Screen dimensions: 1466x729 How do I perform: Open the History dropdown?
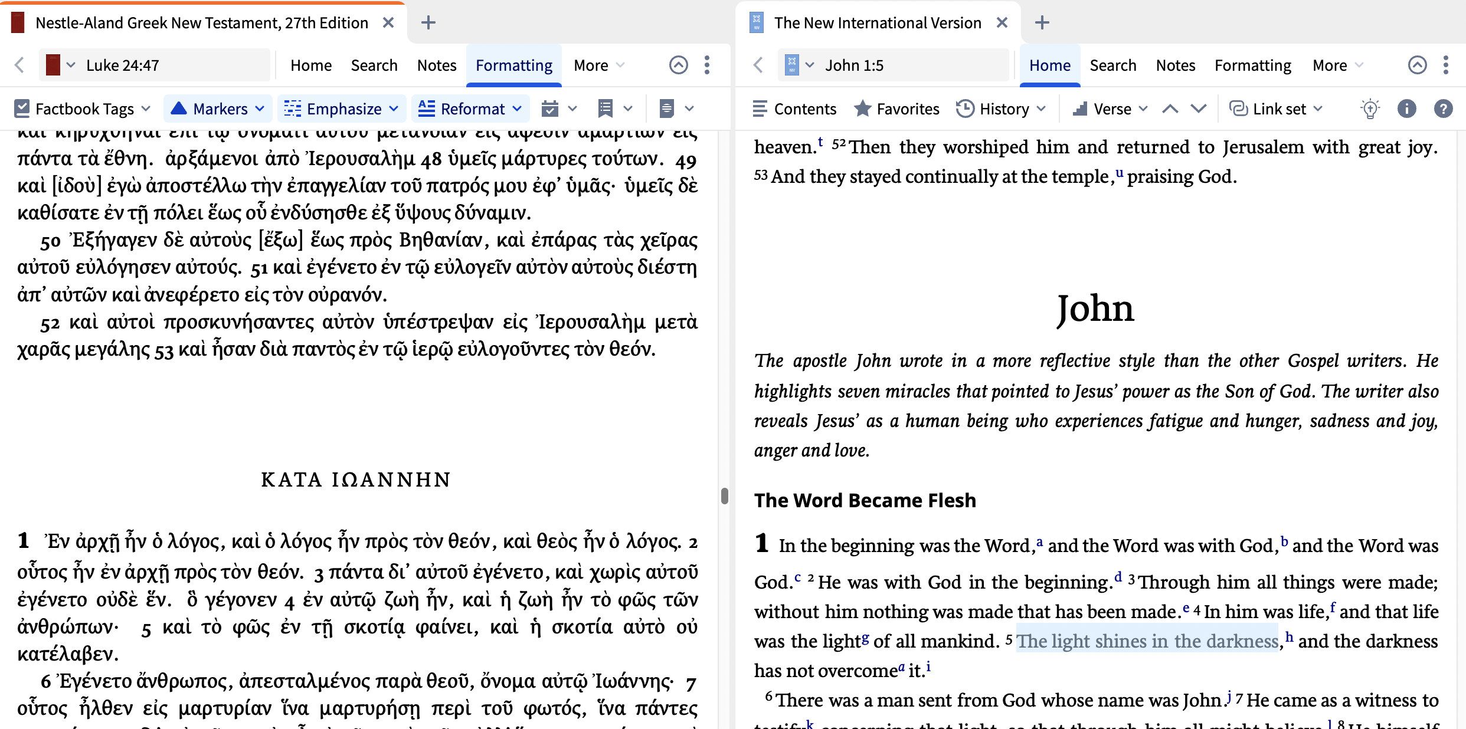1001,109
